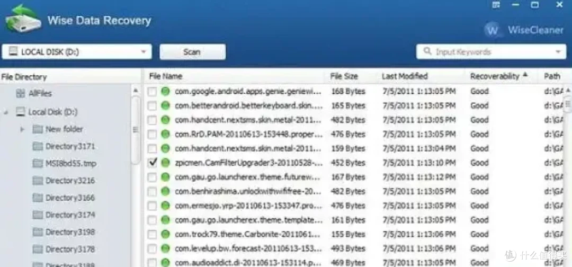Select the 482 Bytes com.handcent.nextsms.skin.metal file name
This screenshot has width=572, height=267.
[x=248, y=120]
